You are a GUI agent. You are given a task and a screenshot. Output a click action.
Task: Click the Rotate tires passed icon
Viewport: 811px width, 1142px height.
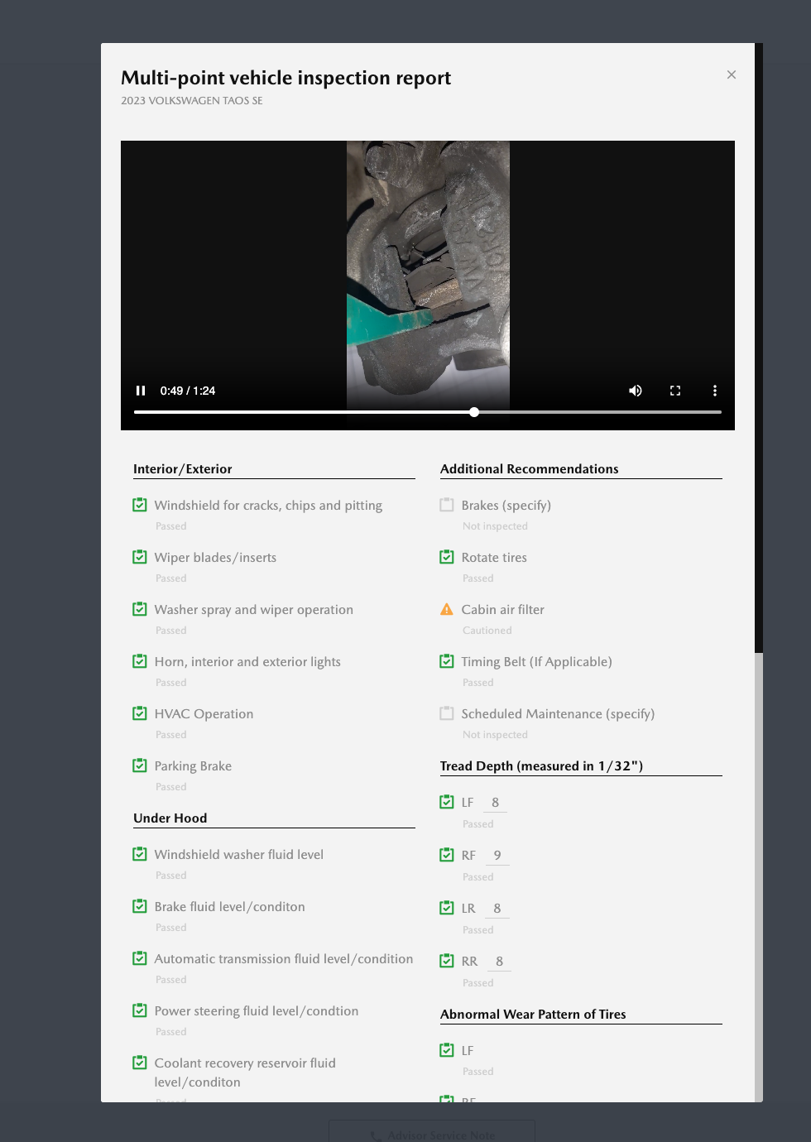447,557
